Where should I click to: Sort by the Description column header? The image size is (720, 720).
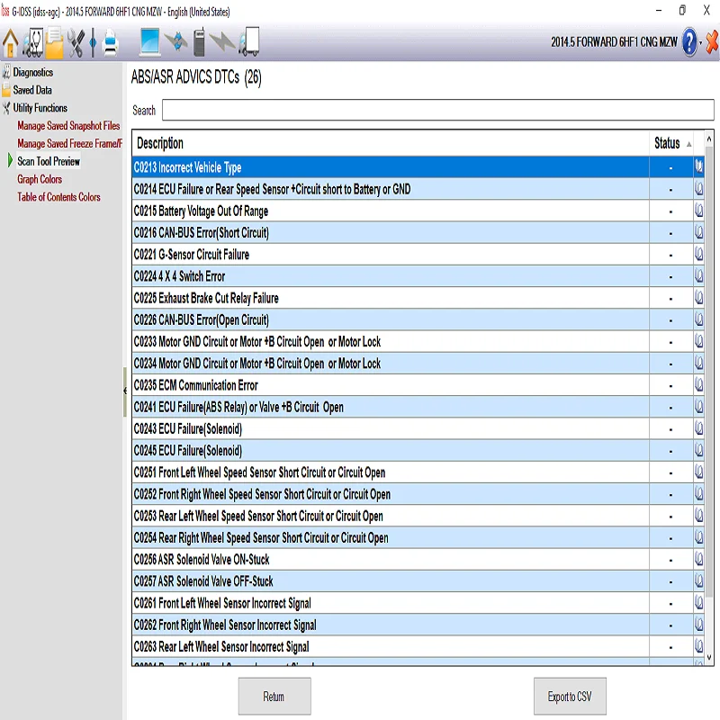(x=391, y=143)
